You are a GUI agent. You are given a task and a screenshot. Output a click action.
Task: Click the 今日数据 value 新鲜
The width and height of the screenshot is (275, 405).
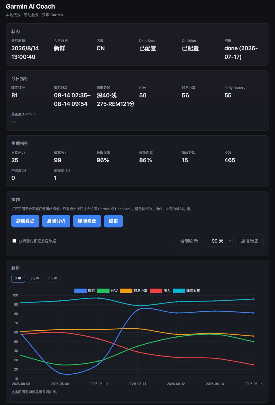pyautogui.click(x=60, y=48)
